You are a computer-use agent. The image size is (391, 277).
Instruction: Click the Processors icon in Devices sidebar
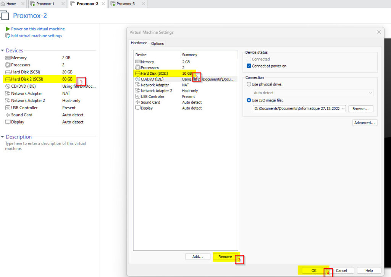[x=8, y=65]
